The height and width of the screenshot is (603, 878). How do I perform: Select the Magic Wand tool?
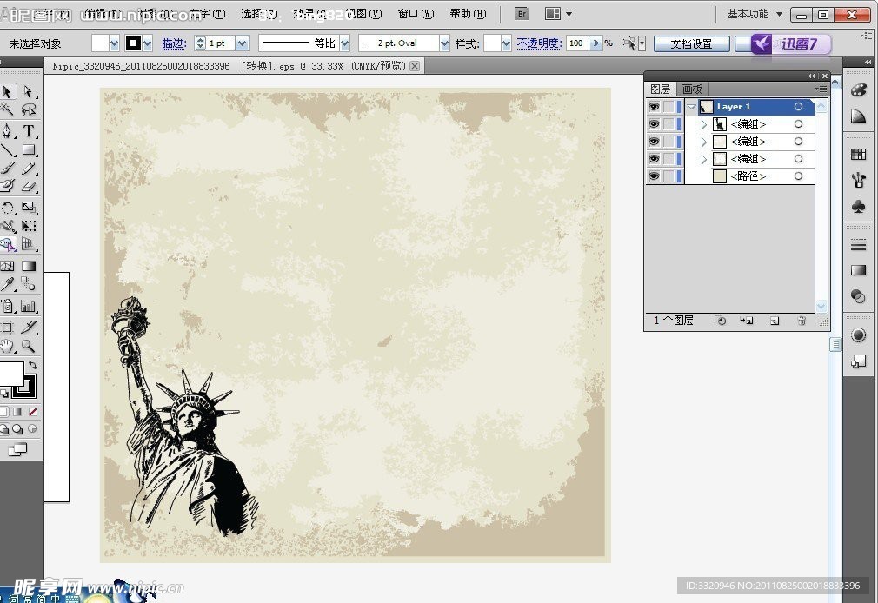[8, 109]
